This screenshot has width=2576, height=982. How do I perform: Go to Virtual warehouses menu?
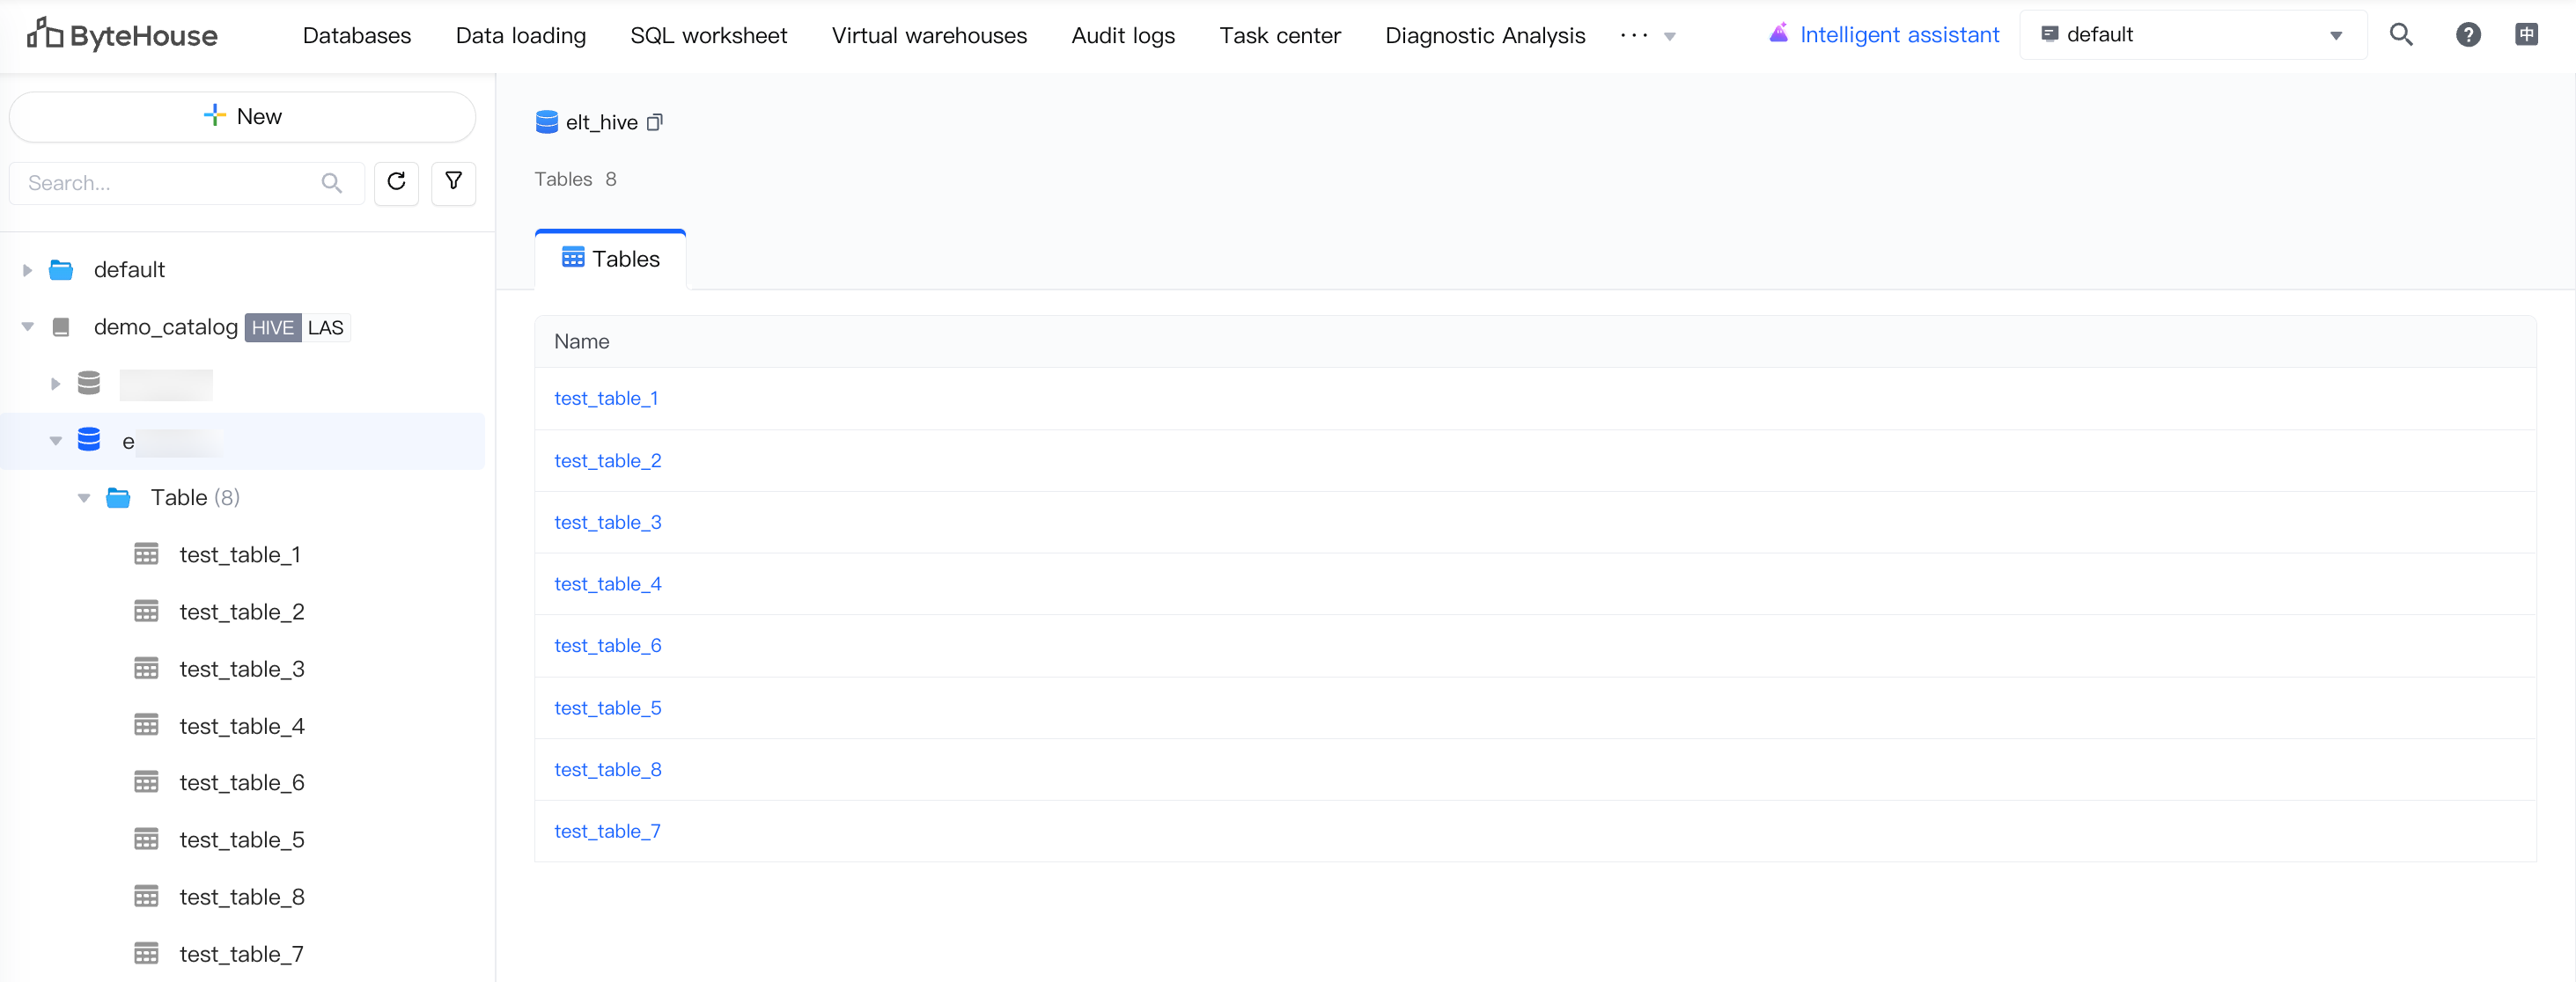[928, 35]
